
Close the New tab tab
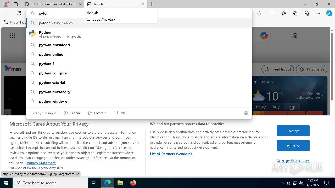point(143,4)
